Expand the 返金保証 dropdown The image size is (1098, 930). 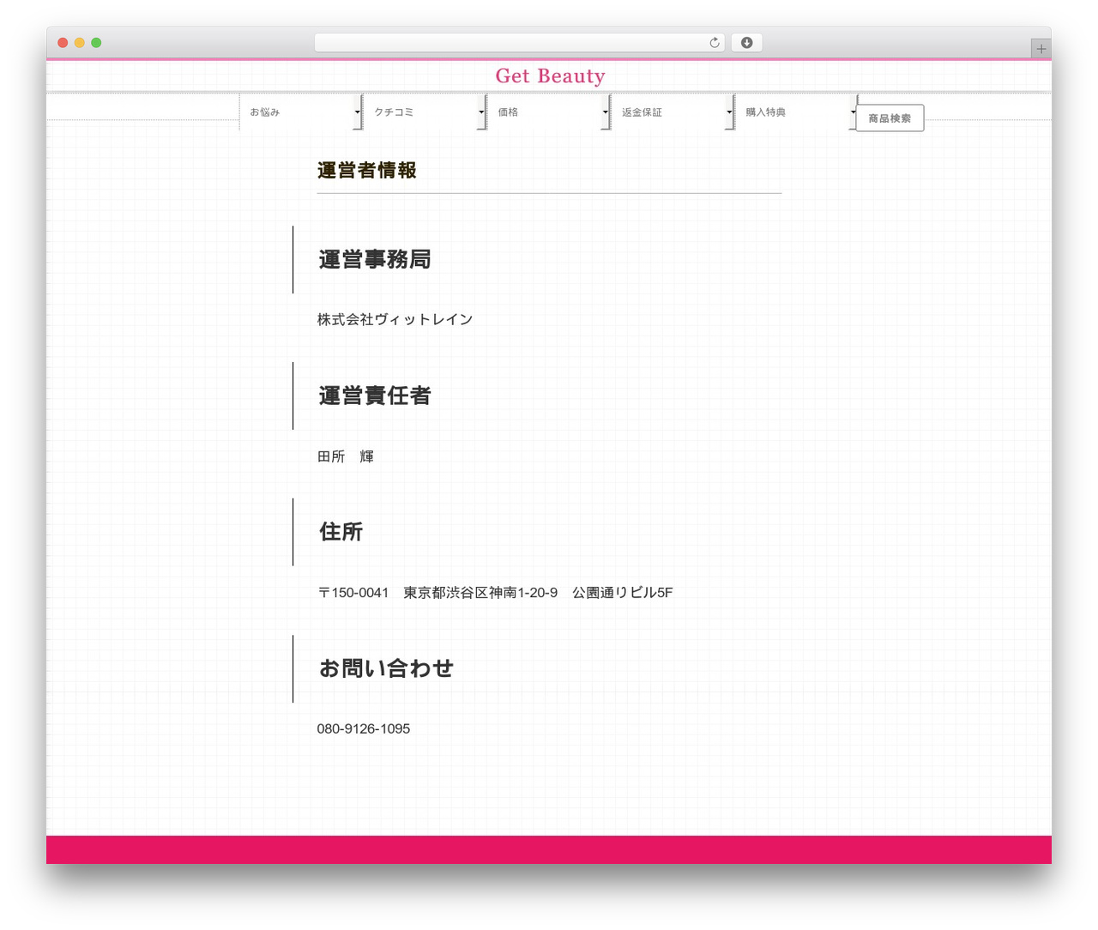tap(673, 112)
